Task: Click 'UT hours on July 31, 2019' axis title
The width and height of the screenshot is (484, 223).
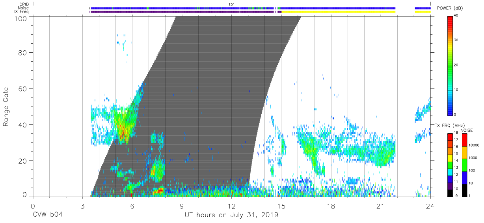Action: 231,215
